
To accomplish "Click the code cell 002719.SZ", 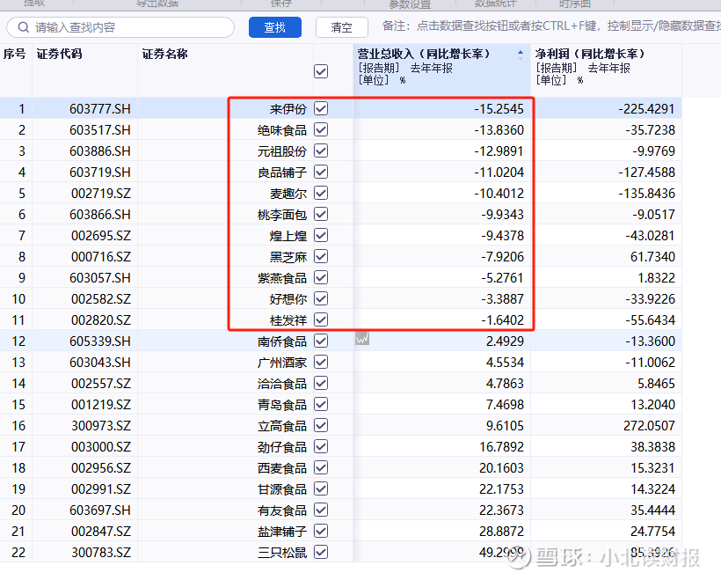I will [x=101, y=194].
